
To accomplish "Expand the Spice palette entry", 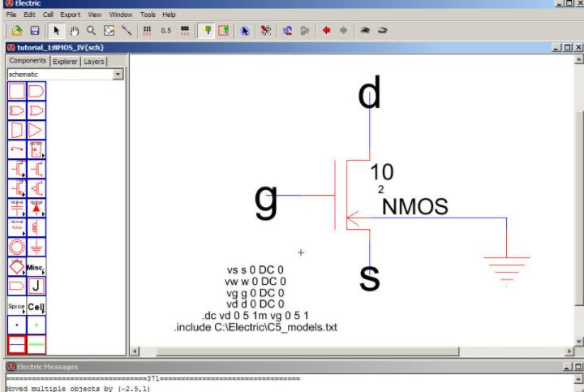I will click(17, 306).
